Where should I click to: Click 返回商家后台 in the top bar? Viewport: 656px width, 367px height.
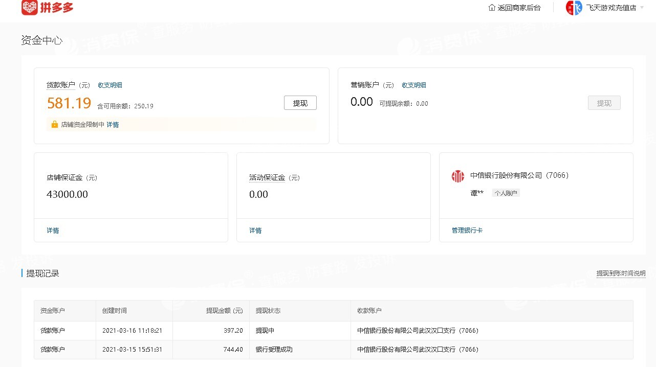click(515, 8)
